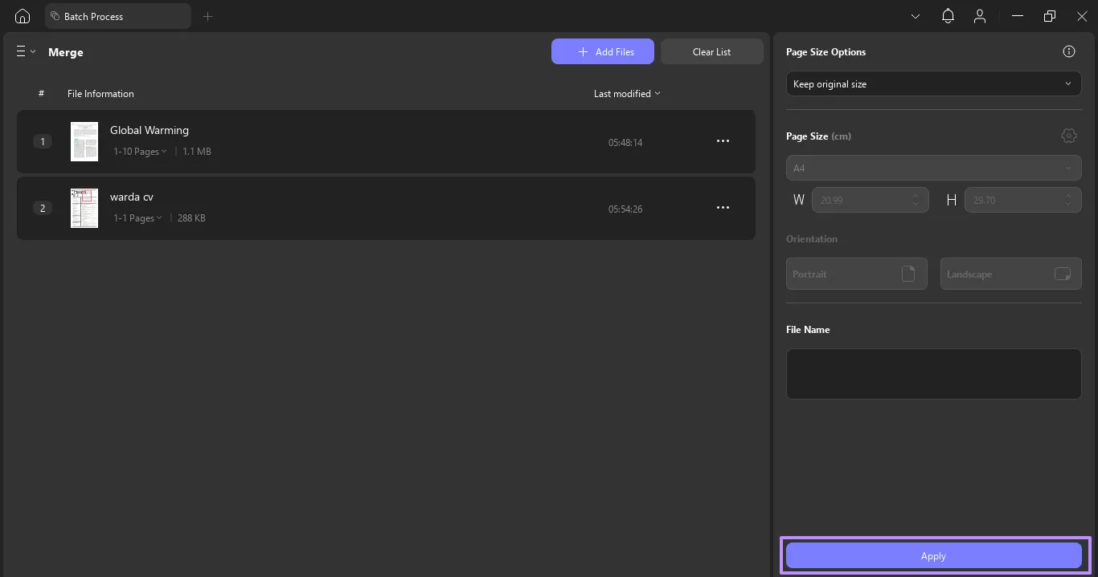Click the Global Warming file name
This screenshot has height=577, width=1098.
point(150,130)
